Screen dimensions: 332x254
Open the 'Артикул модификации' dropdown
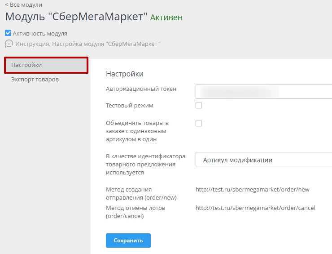tap(264, 159)
